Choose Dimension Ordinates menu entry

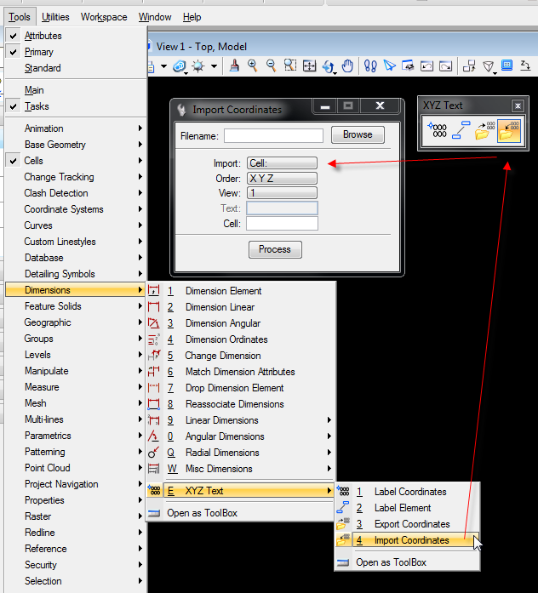pos(241,339)
